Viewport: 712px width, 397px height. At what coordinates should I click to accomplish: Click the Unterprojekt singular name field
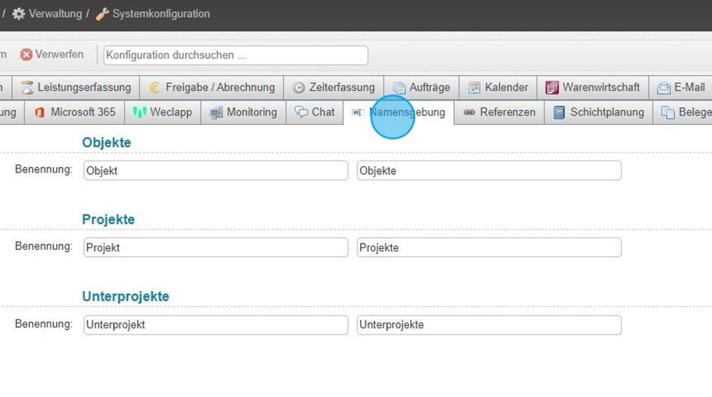click(215, 325)
